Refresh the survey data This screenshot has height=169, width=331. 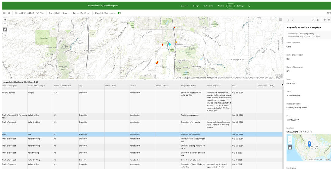9,13
